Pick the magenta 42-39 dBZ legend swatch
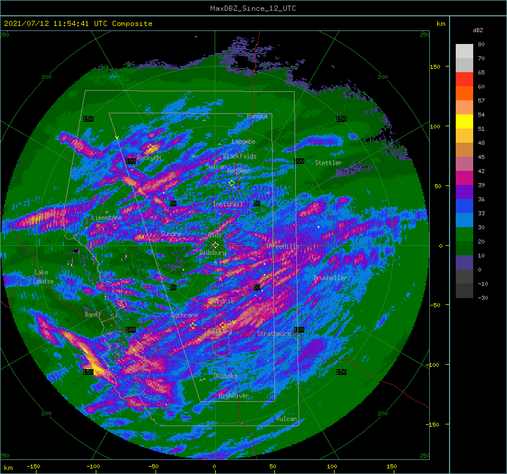This screenshot has height=474, width=507. pyautogui.click(x=464, y=178)
